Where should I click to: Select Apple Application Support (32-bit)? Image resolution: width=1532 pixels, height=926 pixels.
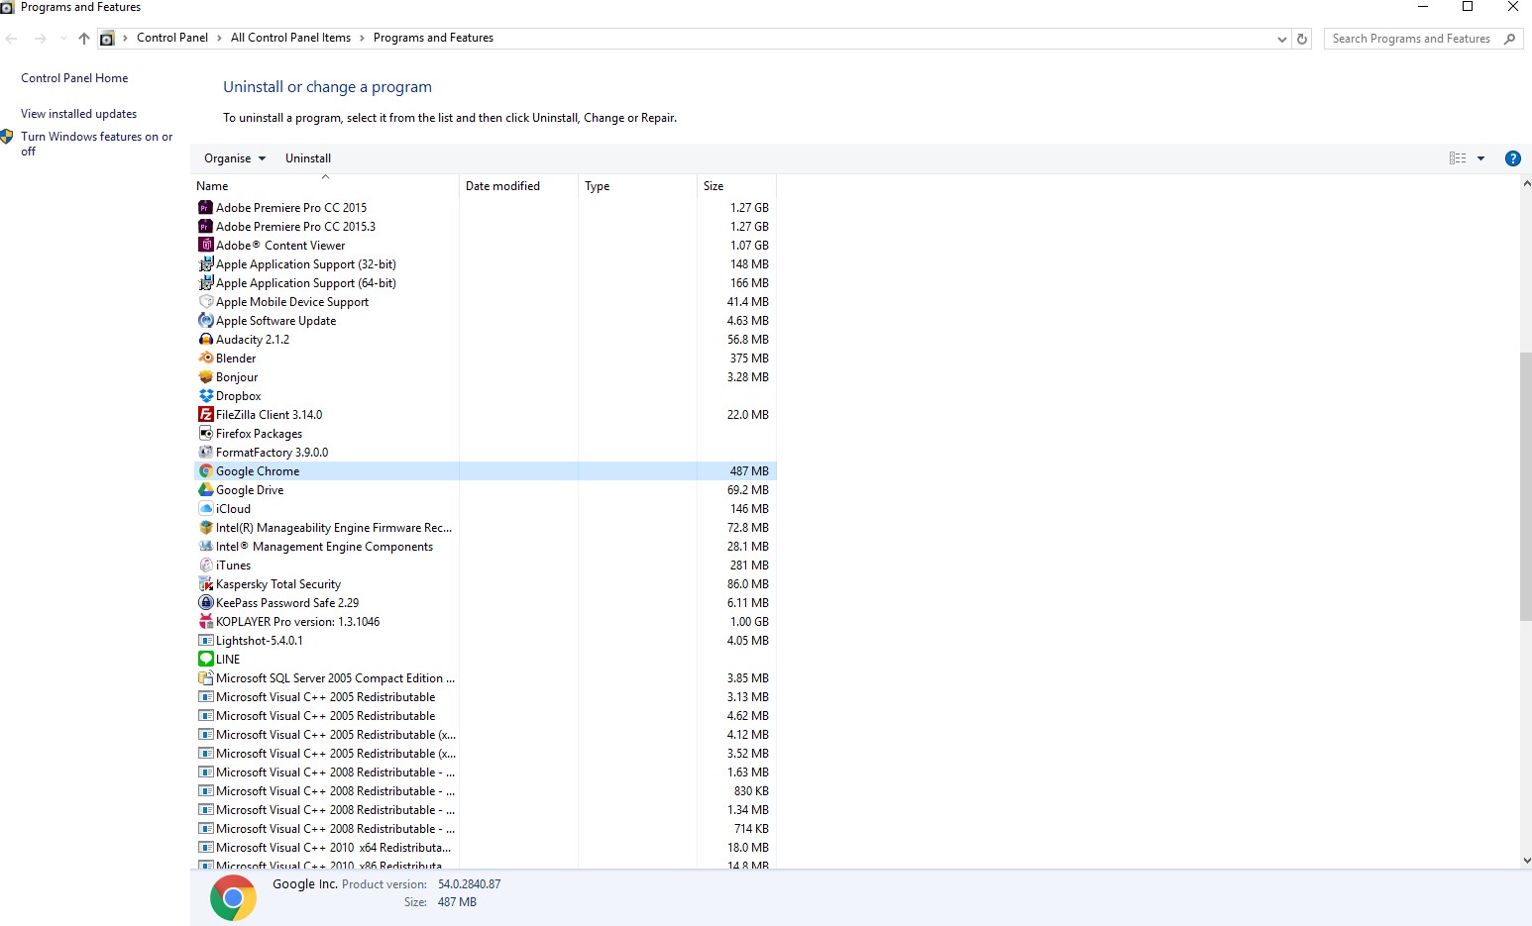coord(485,264)
